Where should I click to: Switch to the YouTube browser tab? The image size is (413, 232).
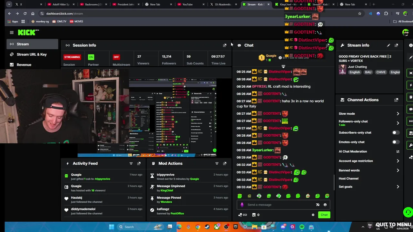click(x=190, y=5)
